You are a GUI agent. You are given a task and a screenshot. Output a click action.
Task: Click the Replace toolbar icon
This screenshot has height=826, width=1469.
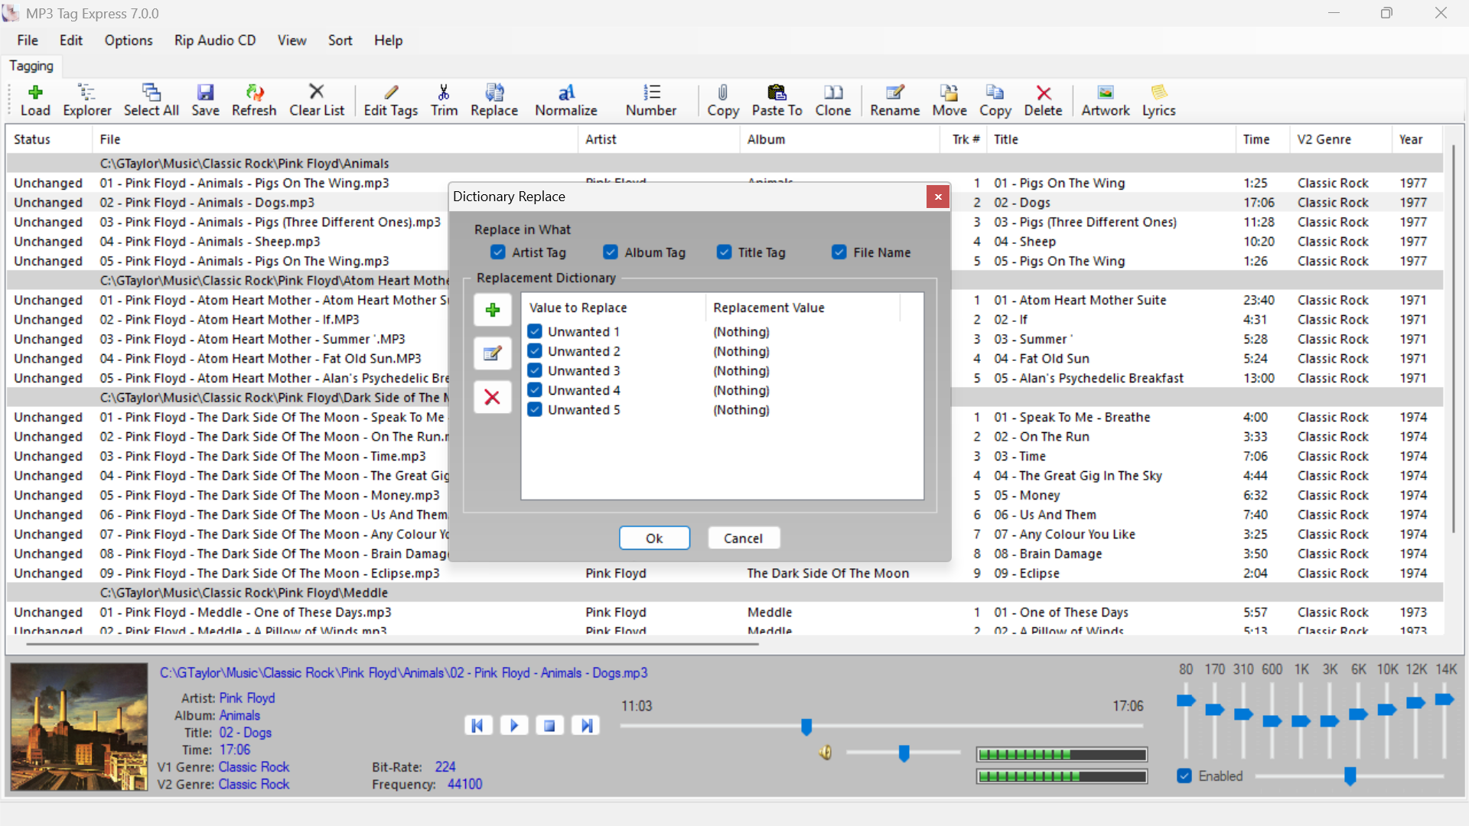494,100
